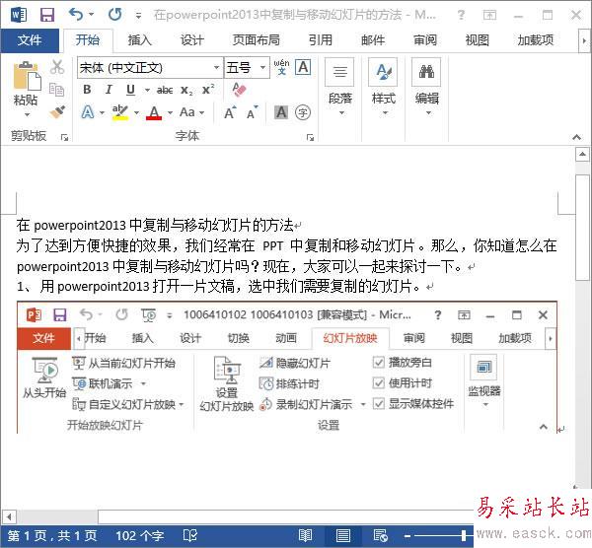Image resolution: width=592 pixels, height=548 pixels.
Task: Click the zoom slider handle
Action: [x=464, y=535]
